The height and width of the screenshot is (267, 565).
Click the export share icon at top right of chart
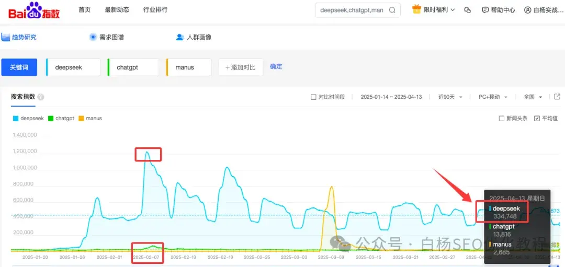[x=557, y=97]
